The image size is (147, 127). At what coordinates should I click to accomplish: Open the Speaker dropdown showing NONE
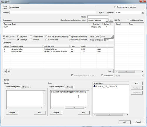129,13
